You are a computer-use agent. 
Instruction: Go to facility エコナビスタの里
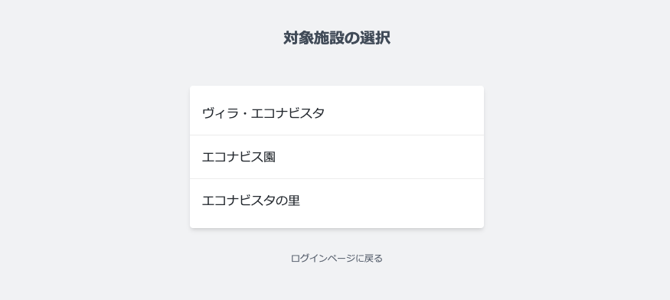click(337, 201)
